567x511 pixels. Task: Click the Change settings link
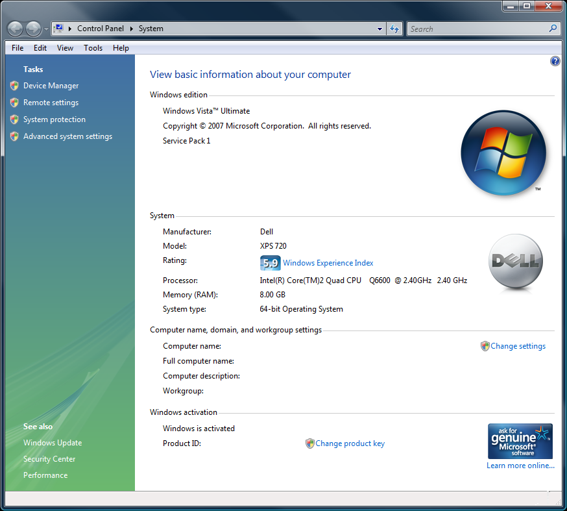[x=518, y=346]
